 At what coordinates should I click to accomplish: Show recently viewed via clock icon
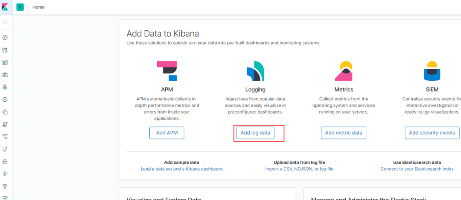pyautogui.click(x=5, y=22)
